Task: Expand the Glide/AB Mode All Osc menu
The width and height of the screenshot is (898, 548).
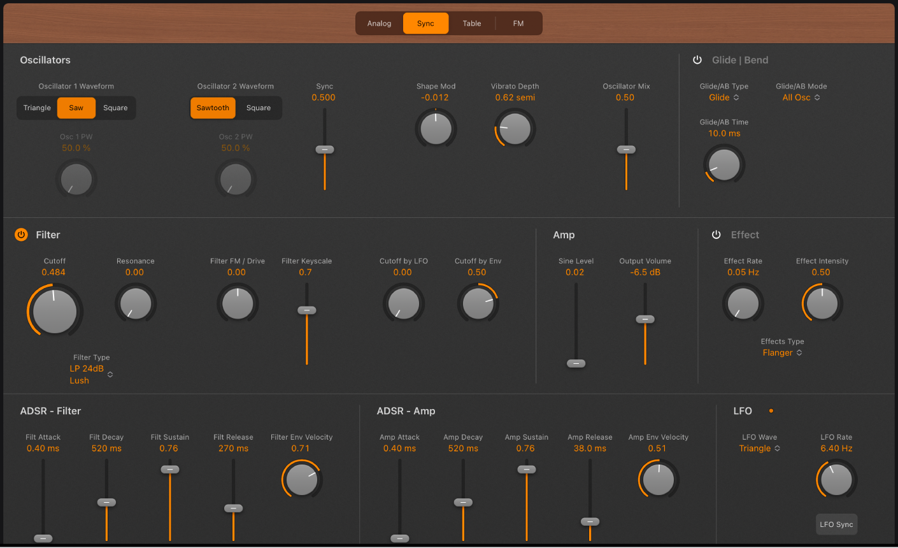Action: [801, 97]
